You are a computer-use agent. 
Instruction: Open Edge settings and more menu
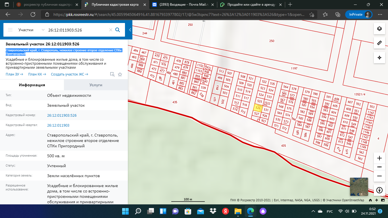(x=380, y=14)
